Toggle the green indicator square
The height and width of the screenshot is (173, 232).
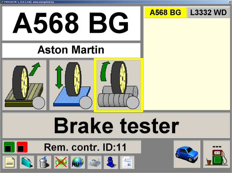pyautogui.click(x=9, y=147)
